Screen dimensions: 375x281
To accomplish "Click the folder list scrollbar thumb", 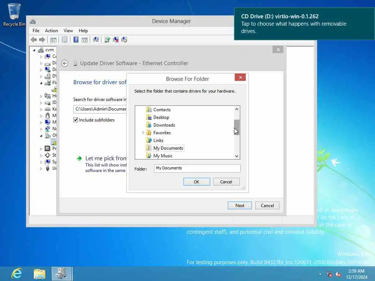I will (237, 127).
